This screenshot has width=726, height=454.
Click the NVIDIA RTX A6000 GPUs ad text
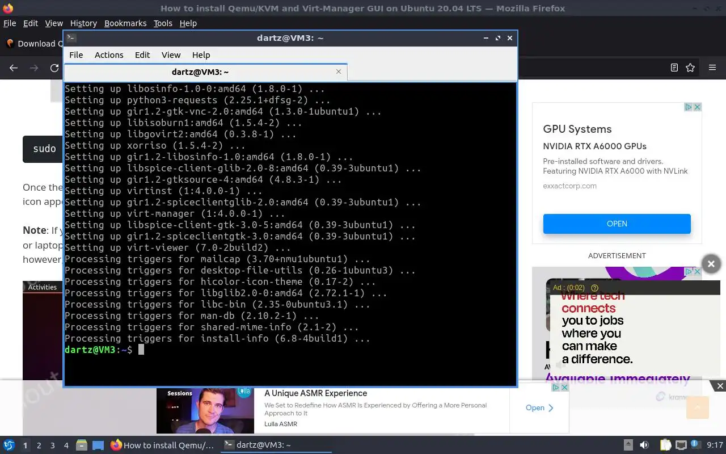[594, 146]
